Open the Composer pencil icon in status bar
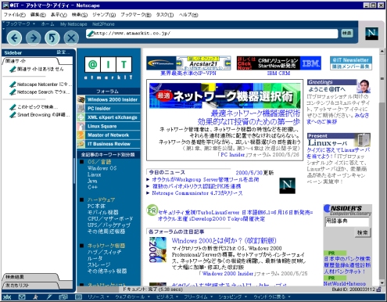This screenshot has width=387, height=302. tap(48, 297)
